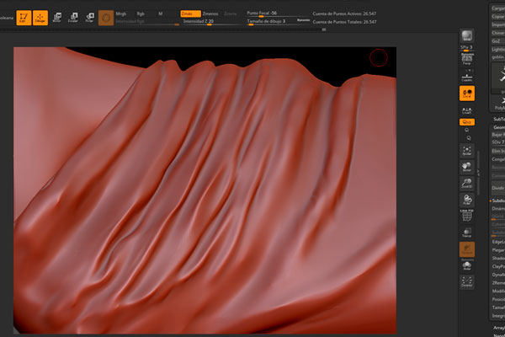Image resolution: width=505 pixels, height=337 pixels.
Task: Click the Rotar (Rotate) tool icon
Action: point(89,16)
